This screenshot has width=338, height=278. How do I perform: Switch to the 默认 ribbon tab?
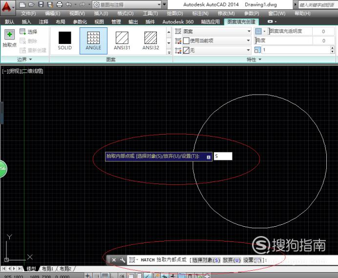9,22
